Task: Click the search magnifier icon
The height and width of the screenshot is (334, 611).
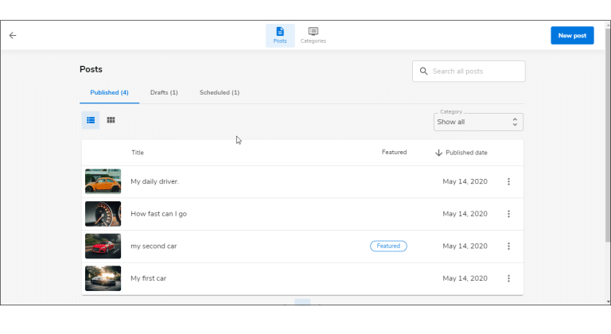Action: point(423,72)
